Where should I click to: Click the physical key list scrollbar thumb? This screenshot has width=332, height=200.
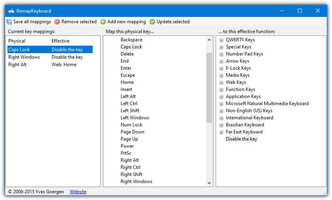(x=209, y=88)
